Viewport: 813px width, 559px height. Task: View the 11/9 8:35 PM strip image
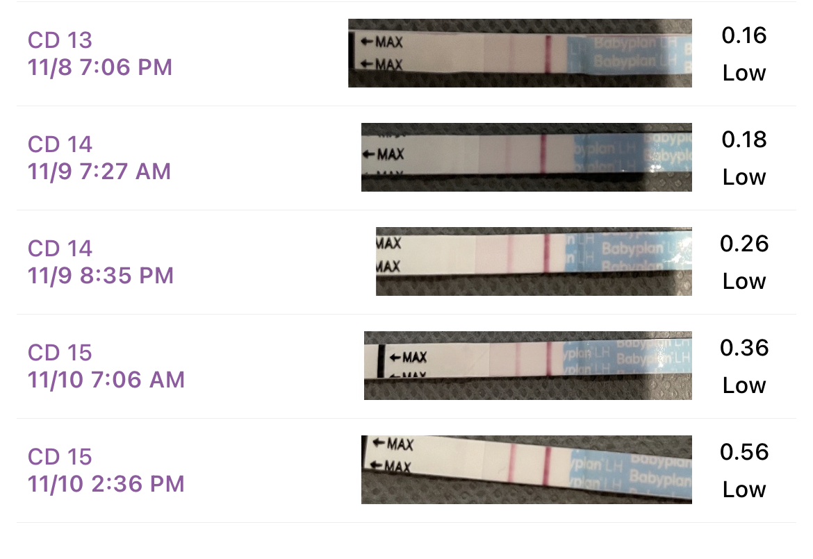coord(534,261)
